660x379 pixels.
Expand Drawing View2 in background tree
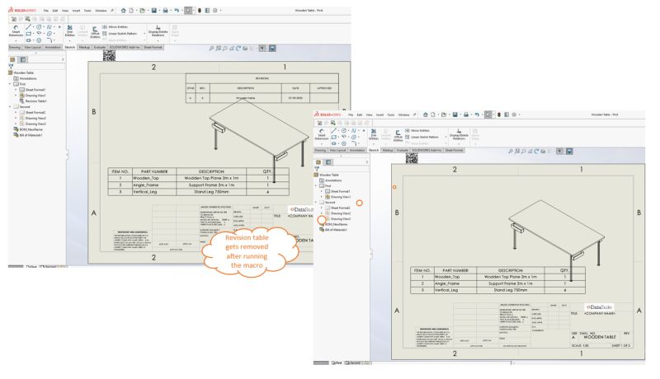coord(16,118)
